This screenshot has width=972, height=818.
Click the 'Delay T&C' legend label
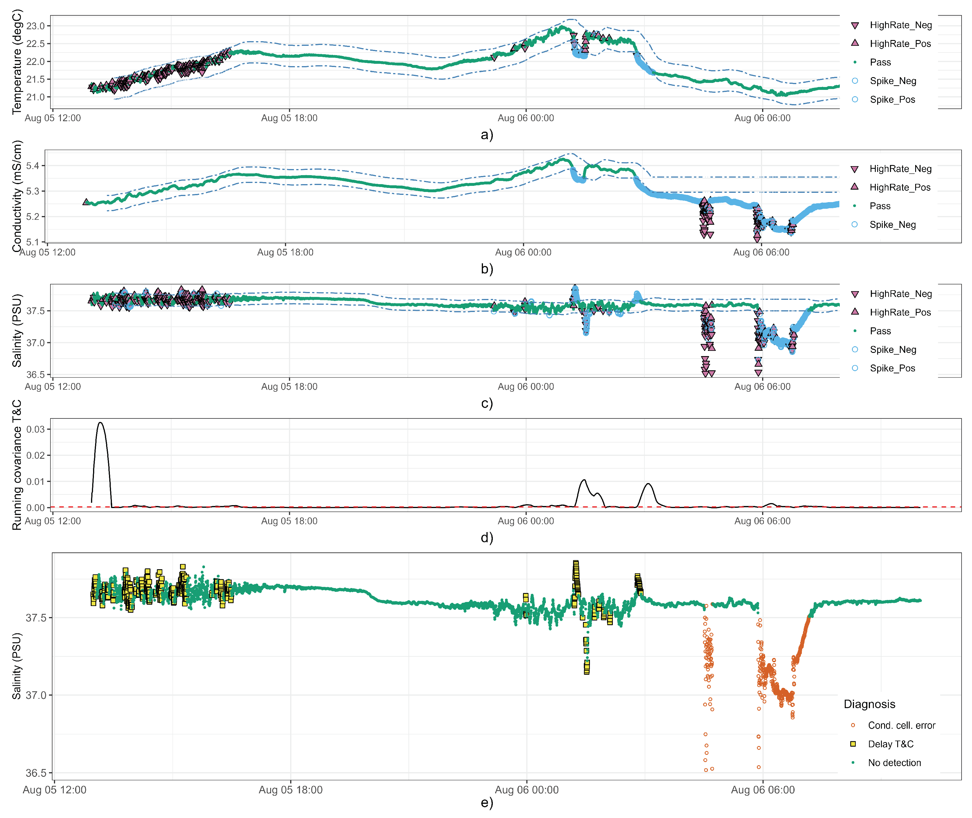pos(891,744)
